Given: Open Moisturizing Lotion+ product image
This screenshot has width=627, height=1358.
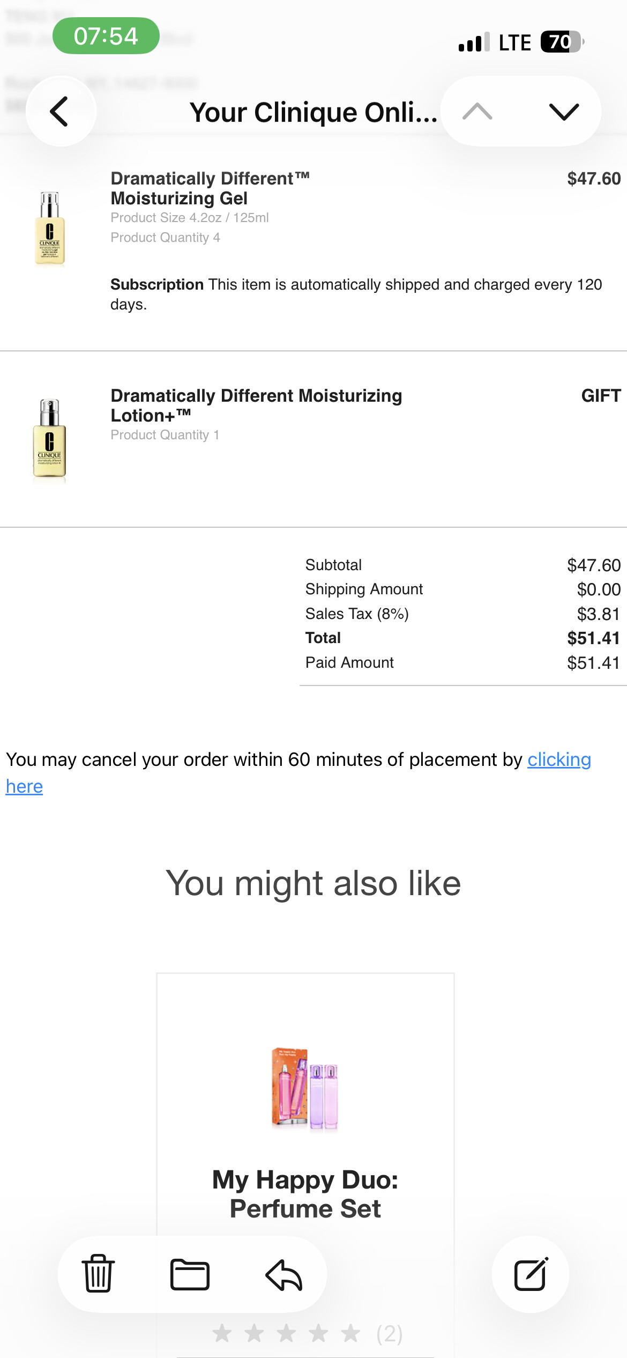Looking at the screenshot, I should [x=50, y=439].
